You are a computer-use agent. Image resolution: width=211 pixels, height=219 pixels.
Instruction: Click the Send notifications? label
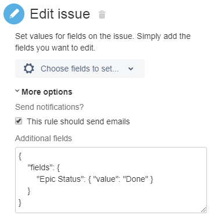click(x=49, y=107)
